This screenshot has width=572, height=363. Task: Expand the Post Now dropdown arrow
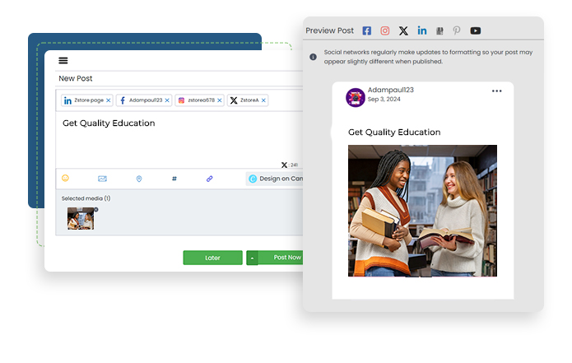pos(252,258)
